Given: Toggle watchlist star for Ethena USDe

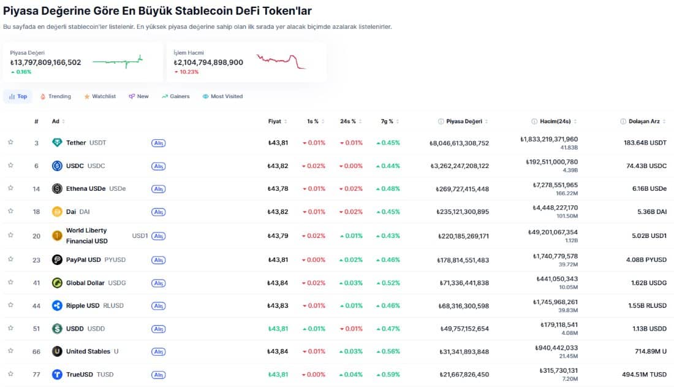Looking at the screenshot, I should point(11,188).
